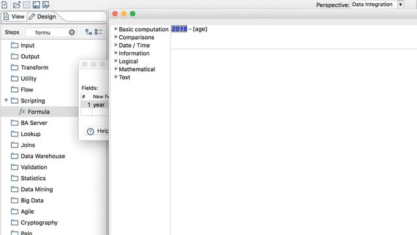The width and height of the screenshot is (417, 235).
Task: Expand the Logical category
Action: pos(116,61)
